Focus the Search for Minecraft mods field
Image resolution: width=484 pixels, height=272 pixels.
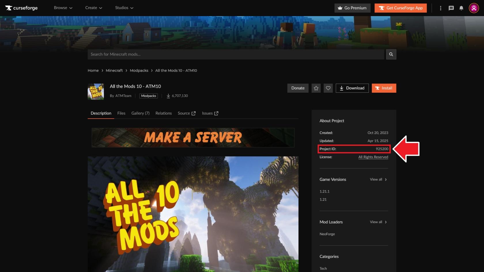click(x=236, y=54)
